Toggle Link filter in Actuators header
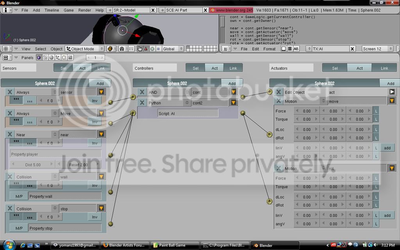Image resolution: width=400 pixels, height=250 pixels. point(384,68)
